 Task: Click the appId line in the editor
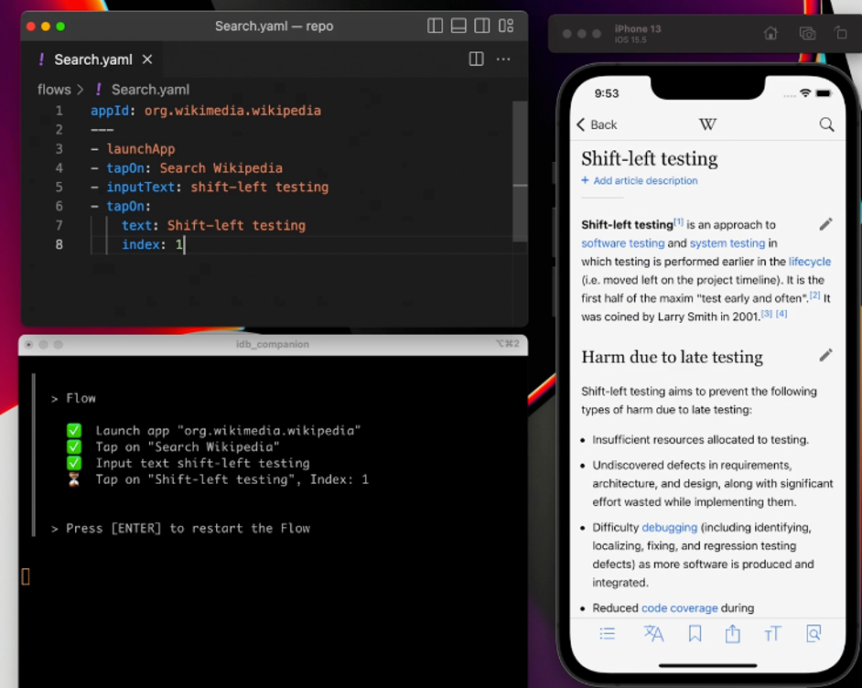[x=206, y=111]
